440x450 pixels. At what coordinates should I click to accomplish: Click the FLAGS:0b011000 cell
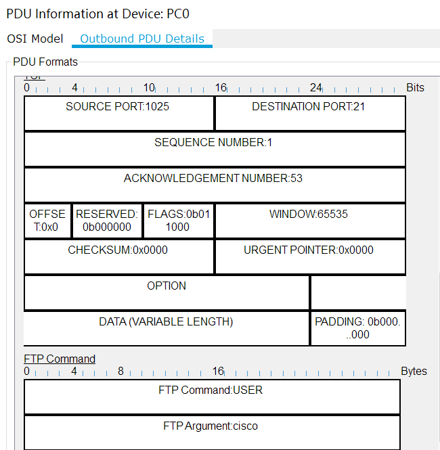point(179,221)
